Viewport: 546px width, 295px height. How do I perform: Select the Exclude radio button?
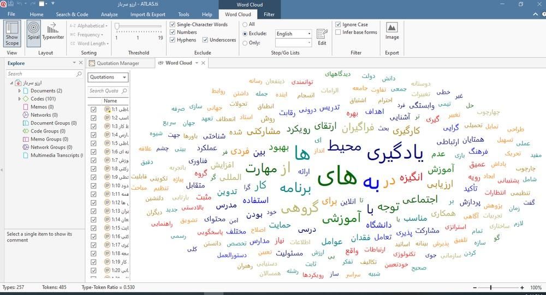(x=245, y=34)
